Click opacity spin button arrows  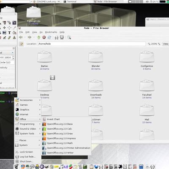(14, 57)
